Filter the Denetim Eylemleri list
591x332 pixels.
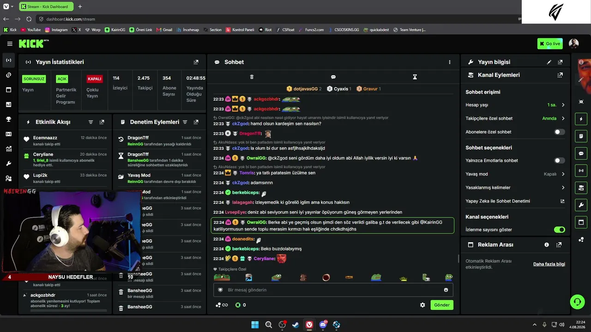pyautogui.click(x=185, y=122)
